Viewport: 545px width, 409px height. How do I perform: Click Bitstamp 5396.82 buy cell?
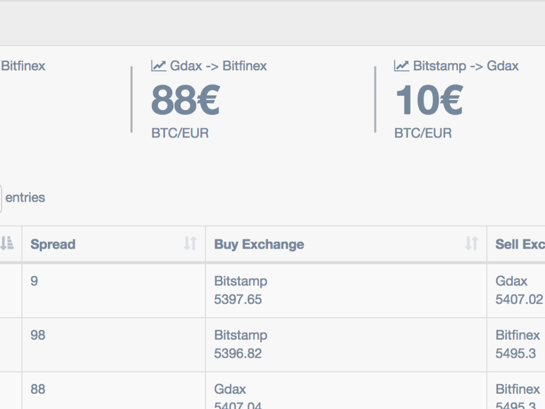346,345
